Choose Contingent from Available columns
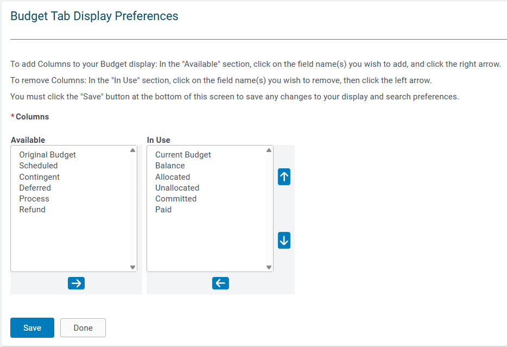The image size is (507, 347). (39, 177)
